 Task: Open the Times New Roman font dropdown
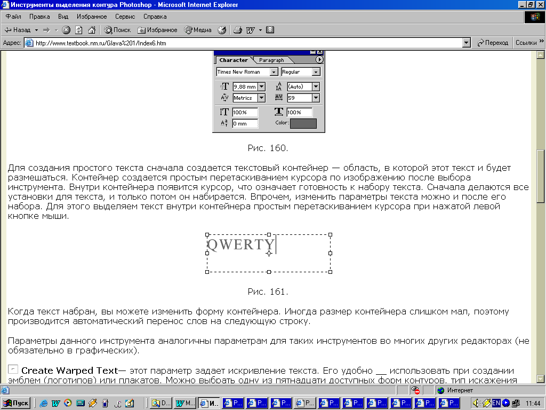point(274,72)
